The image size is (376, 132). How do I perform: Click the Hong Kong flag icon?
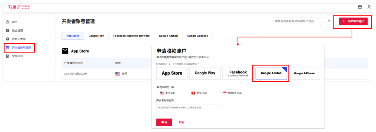pyautogui.click(x=193, y=93)
